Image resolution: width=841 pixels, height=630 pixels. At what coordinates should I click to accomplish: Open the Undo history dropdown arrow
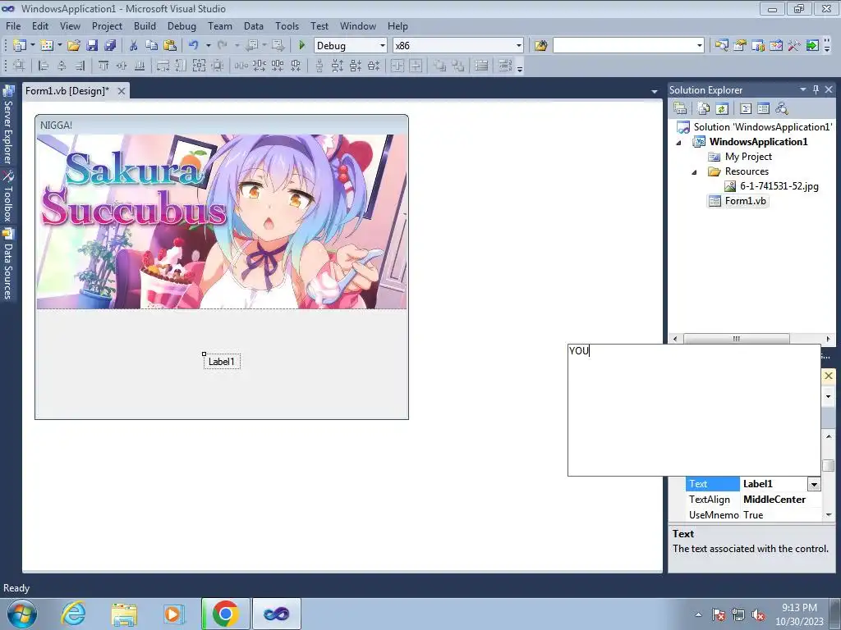tap(208, 46)
